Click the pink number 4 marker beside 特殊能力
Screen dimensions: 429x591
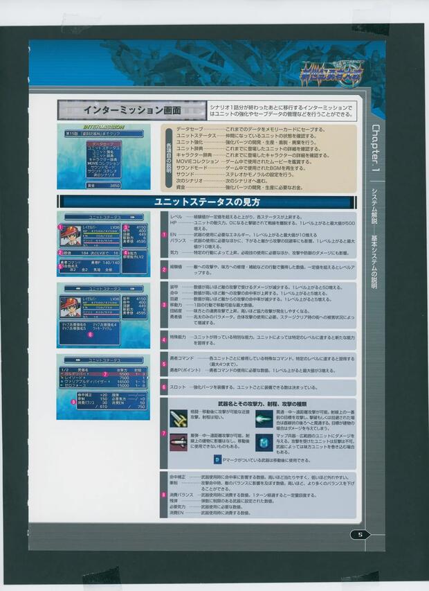164,339
